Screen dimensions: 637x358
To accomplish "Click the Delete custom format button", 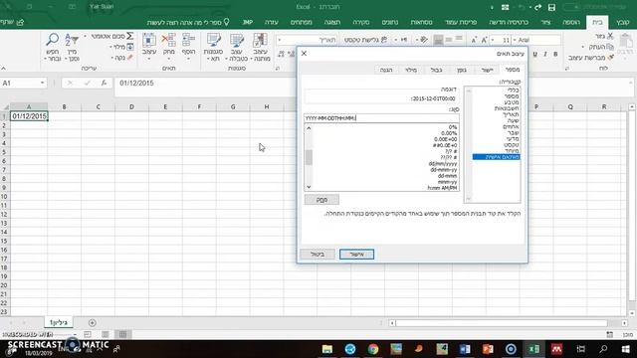I will [321, 200].
